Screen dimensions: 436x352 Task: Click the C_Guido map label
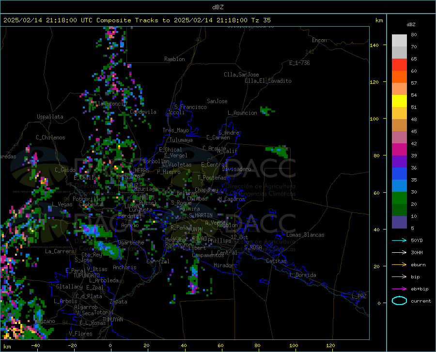(x=65, y=170)
